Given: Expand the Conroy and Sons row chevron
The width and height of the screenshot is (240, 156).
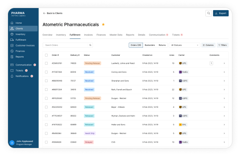Looking at the screenshot, I should coord(224,72).
